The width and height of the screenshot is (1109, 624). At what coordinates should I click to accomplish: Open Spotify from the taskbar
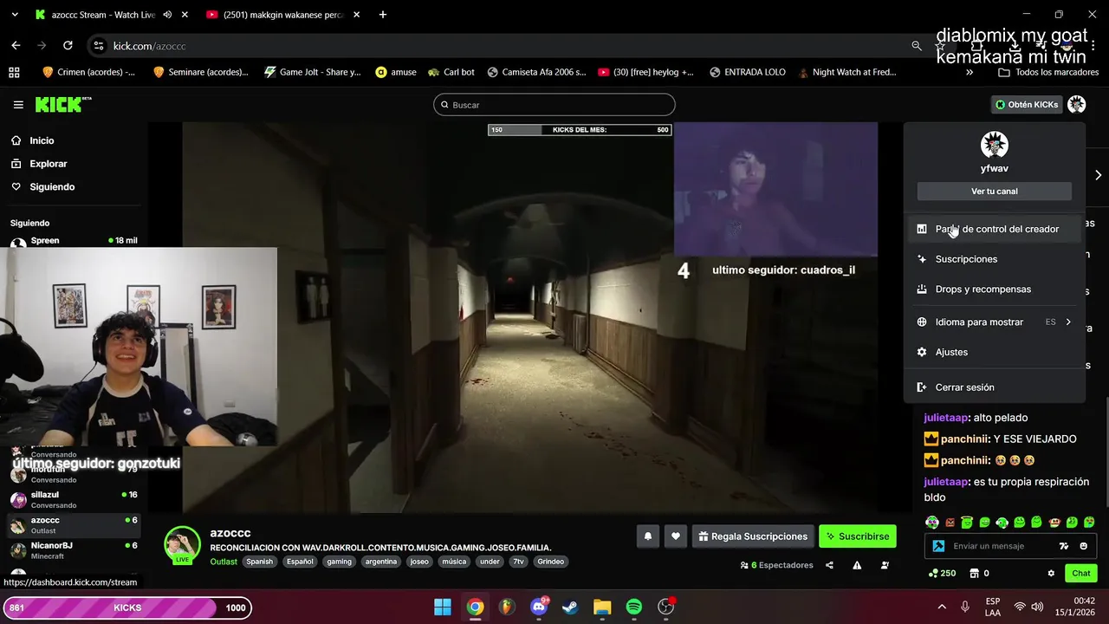pos(634,608)
